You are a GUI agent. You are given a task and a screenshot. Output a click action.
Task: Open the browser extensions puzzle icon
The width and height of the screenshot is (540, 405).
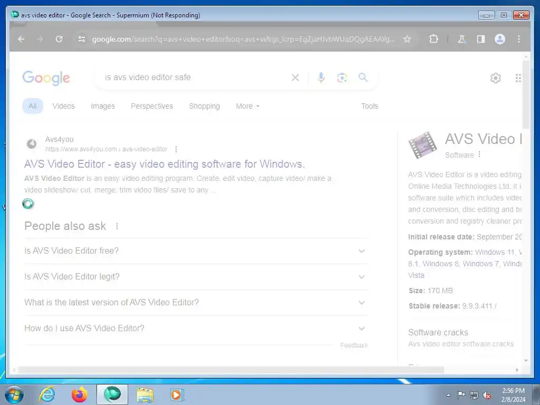pyautogui.click(x=433, y=39)
